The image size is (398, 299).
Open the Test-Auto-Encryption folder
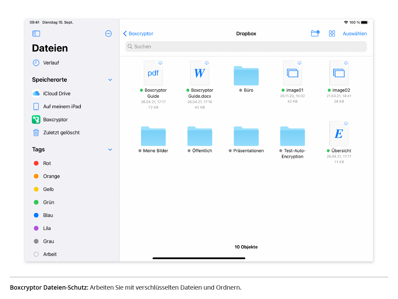293,136
